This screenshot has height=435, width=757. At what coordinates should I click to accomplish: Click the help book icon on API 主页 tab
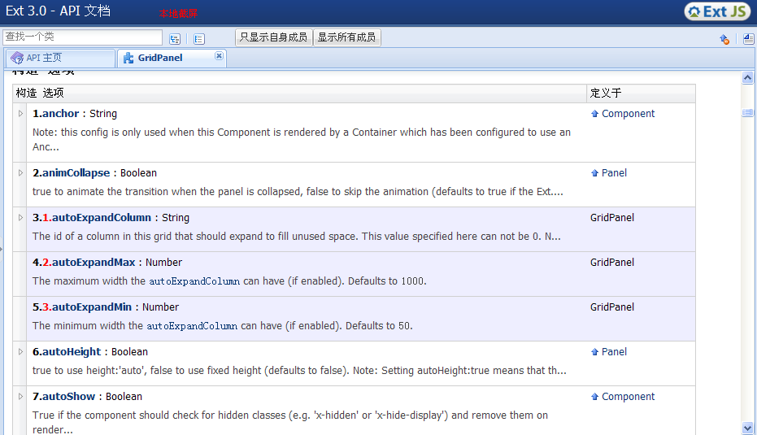(17, 58)
